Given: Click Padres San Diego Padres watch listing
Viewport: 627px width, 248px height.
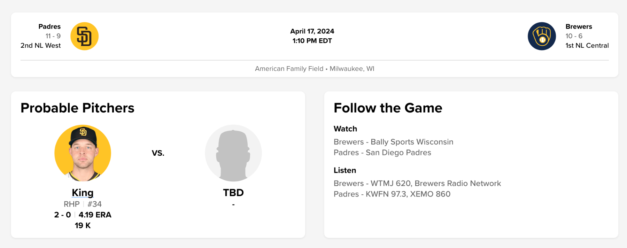Looking at the screenshot, I should [x=382, y=153].
